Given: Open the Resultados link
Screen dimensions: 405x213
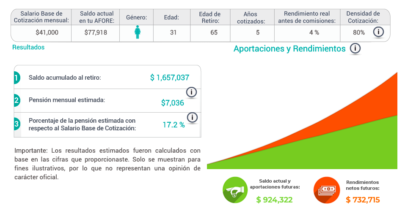Looking at the screenshot, I should (28, 47).
